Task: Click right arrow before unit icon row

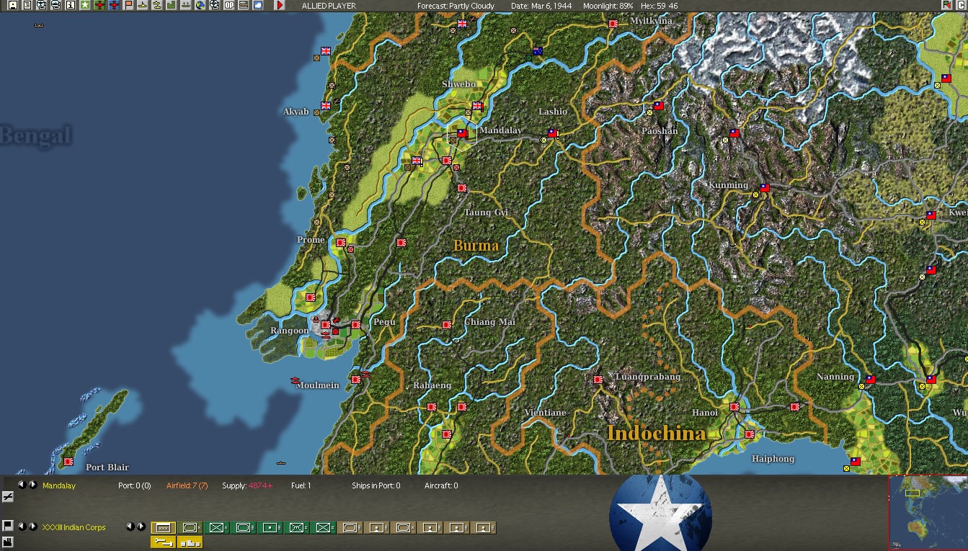Action: (141, 527)
